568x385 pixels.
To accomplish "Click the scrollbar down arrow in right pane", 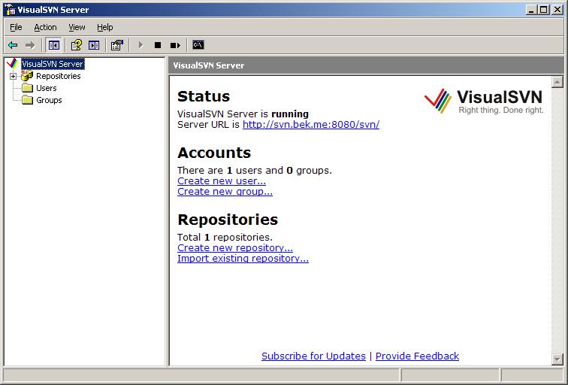I will point(557,359).
